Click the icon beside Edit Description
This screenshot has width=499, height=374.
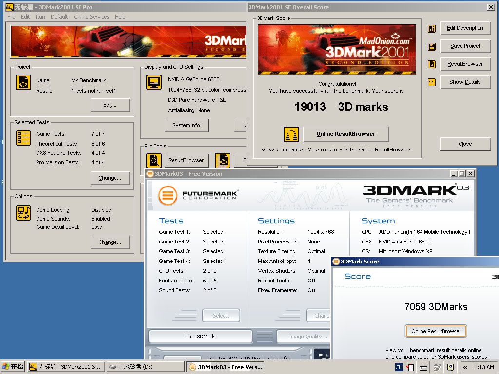432,29
